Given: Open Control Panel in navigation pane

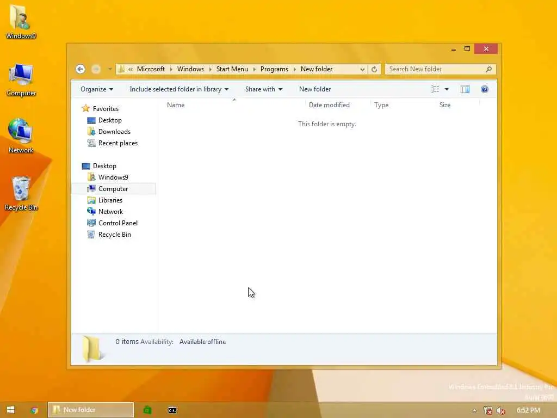Looking at the screenshot, I should click(118, 223).
